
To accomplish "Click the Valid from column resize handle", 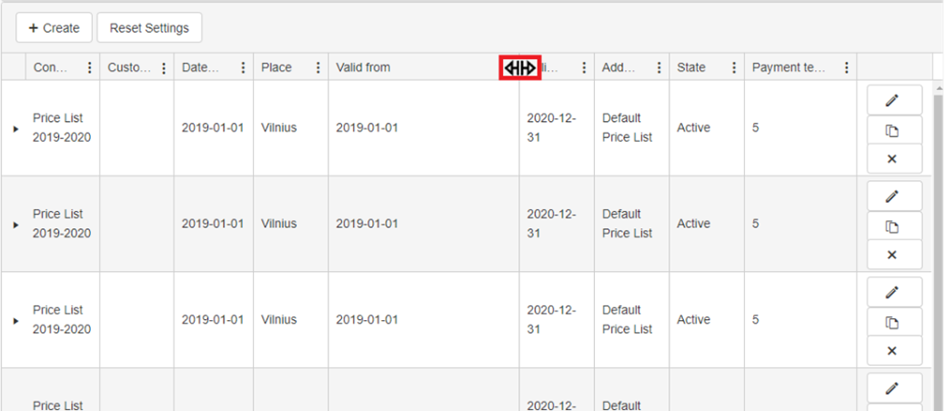I will point(520,68).
